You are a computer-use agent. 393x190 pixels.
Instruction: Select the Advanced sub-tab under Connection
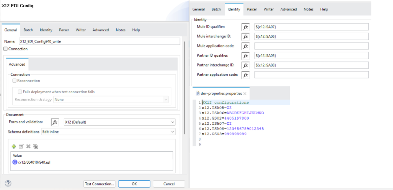(x=17, y=64)
